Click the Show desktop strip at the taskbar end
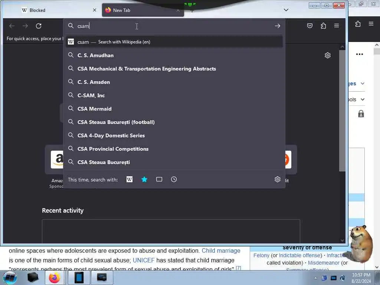This screenshot has height=285, width=380. 377,278
